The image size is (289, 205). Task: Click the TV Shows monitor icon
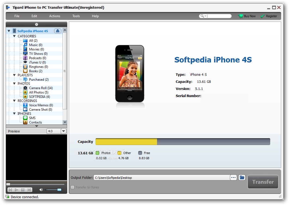pyautogui.click(x=25, y=53)
